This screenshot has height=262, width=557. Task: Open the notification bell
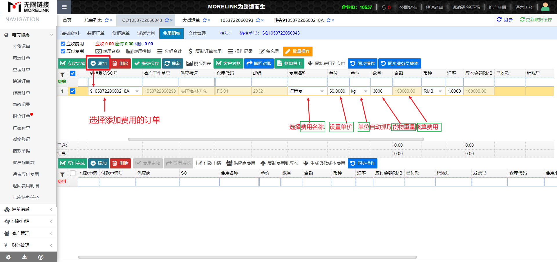(x=384, y=7)
